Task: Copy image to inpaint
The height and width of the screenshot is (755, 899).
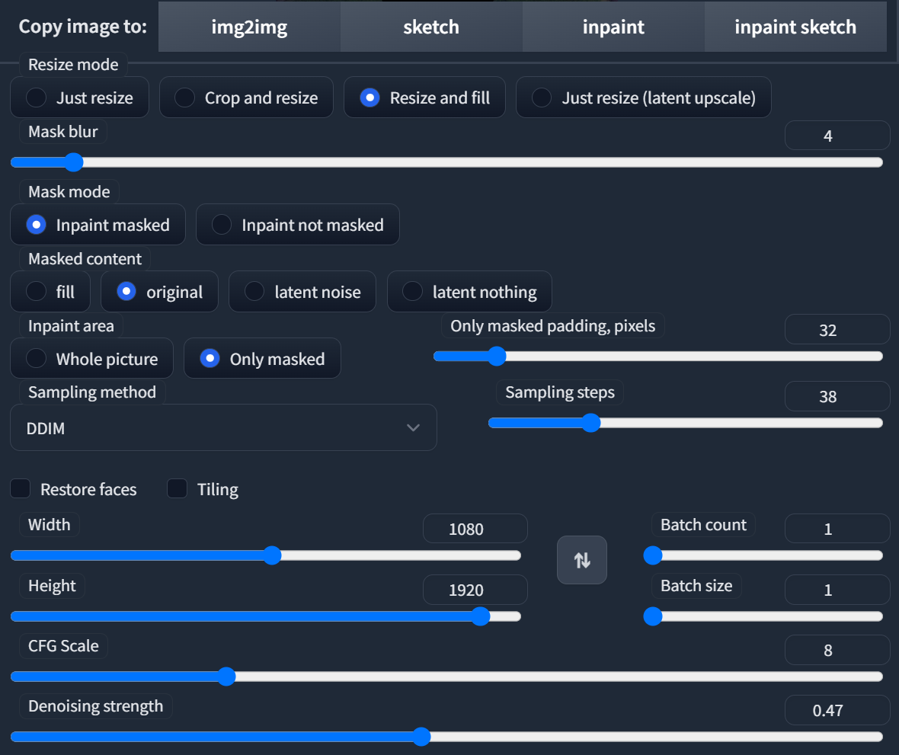Action: tap(613, 27)
